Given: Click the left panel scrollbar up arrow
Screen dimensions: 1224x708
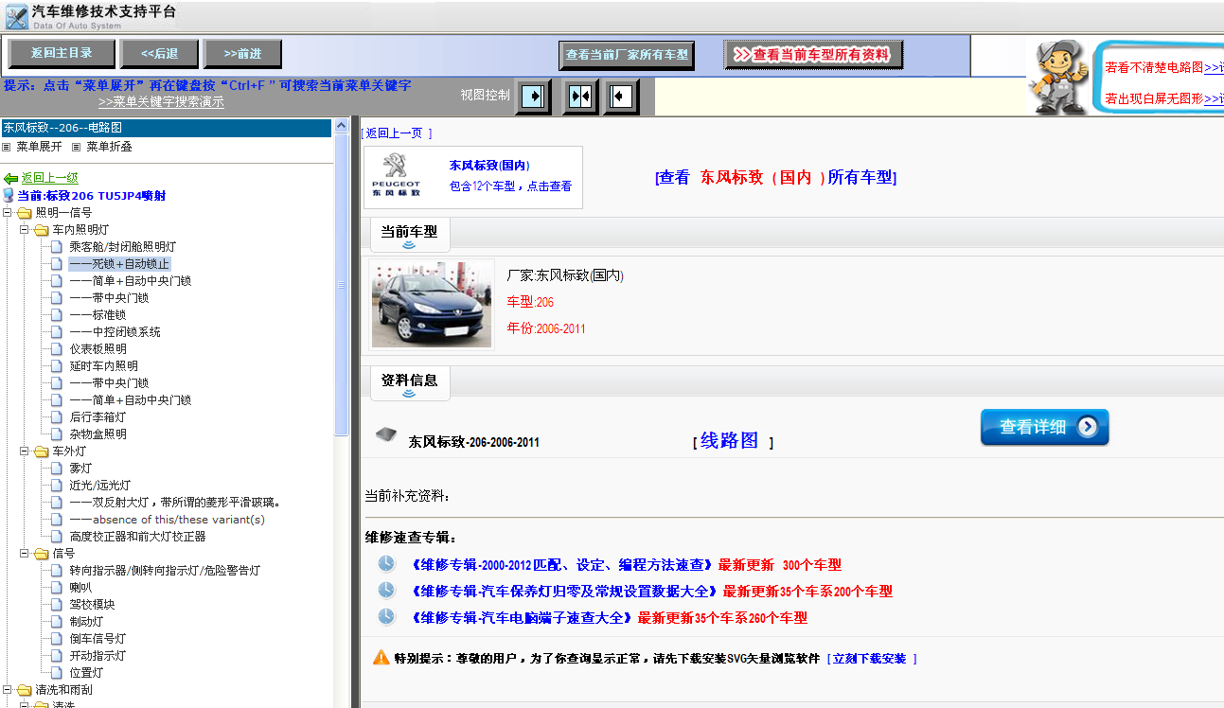Looking at the screenshot, I should (343, 125).
